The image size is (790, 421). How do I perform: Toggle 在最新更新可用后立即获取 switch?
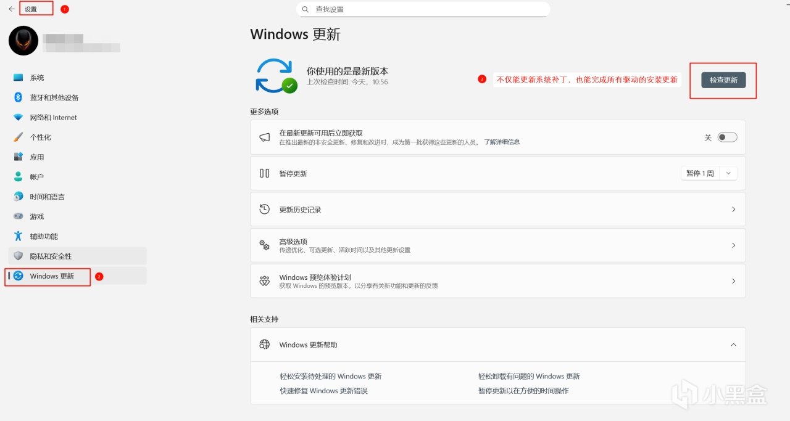pos(727,137)
